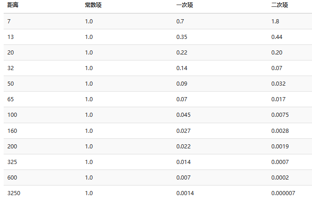This screenshot has width=312, height=202.
Task: Select distance cell 200
Action: 12,147
